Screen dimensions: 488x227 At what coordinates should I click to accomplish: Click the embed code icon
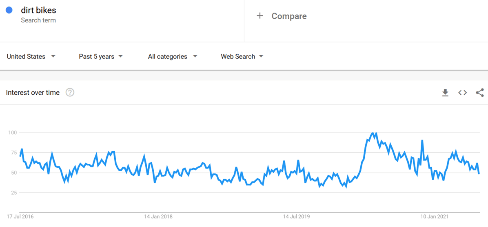coord(462,93)
